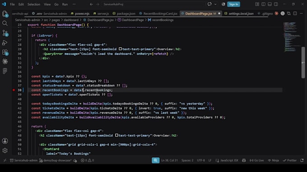The image size is (307, 172).
Task: Open the starburst AI assistant icon
Action: [5, 62]
